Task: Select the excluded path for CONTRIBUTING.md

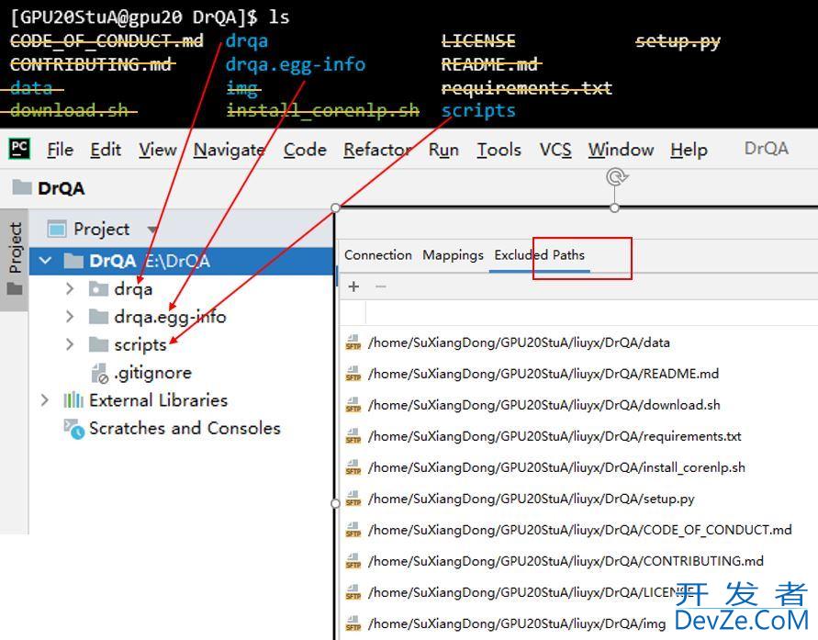Action: (x=566, y=561)
